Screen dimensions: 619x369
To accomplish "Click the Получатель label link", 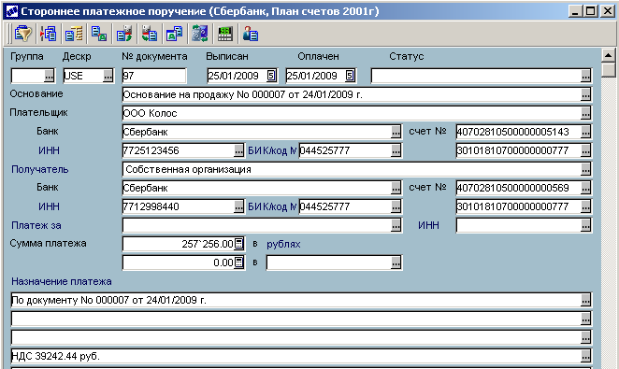I will coord(40,169).
